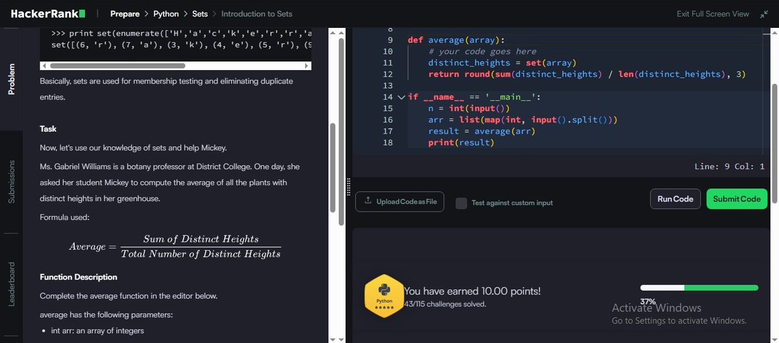
Task: Click the Average formula
Action: pyautogui.click(x=175, y=246)
